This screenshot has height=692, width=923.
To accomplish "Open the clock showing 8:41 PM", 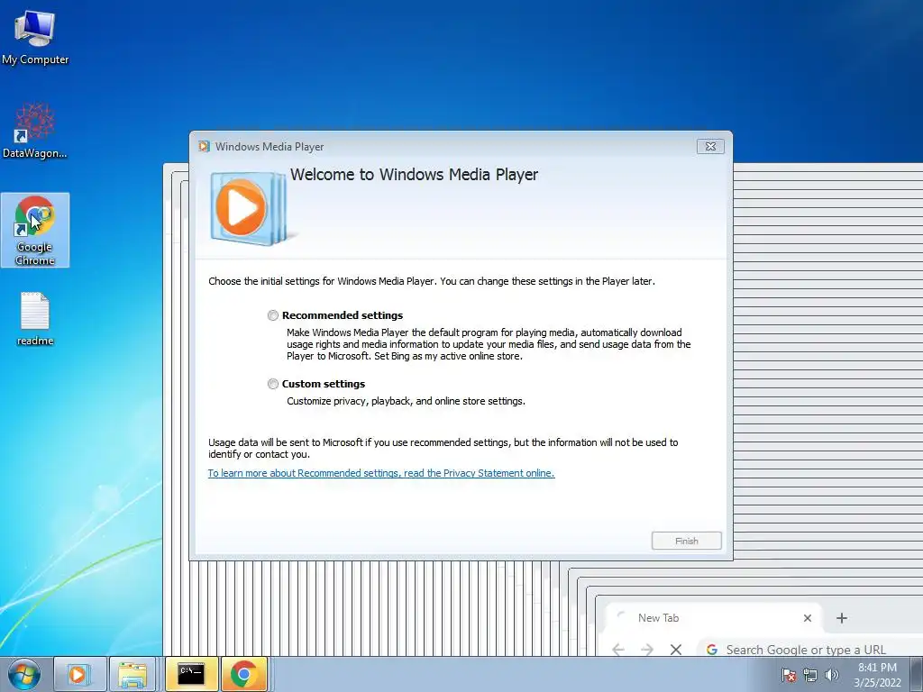I will pos(877,675).
